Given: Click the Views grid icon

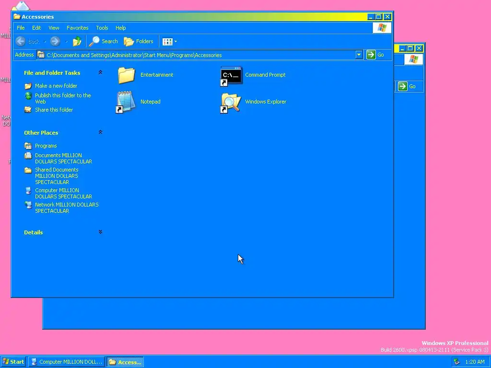Looking at the screenshot, I should click(167, 42).
